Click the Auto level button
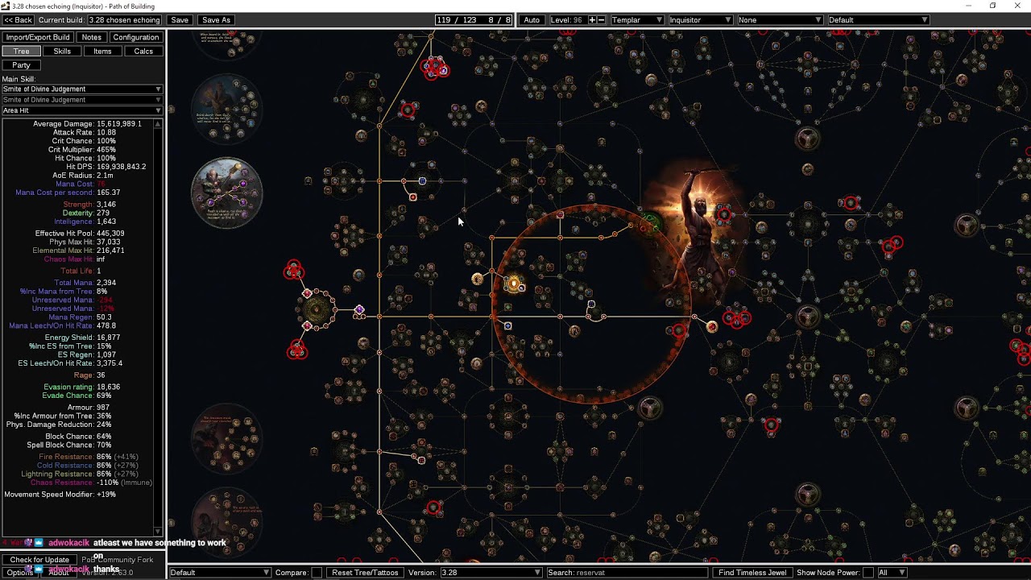Image resolution: width=1031 pixels, height=580 pixels. [532, 19]
